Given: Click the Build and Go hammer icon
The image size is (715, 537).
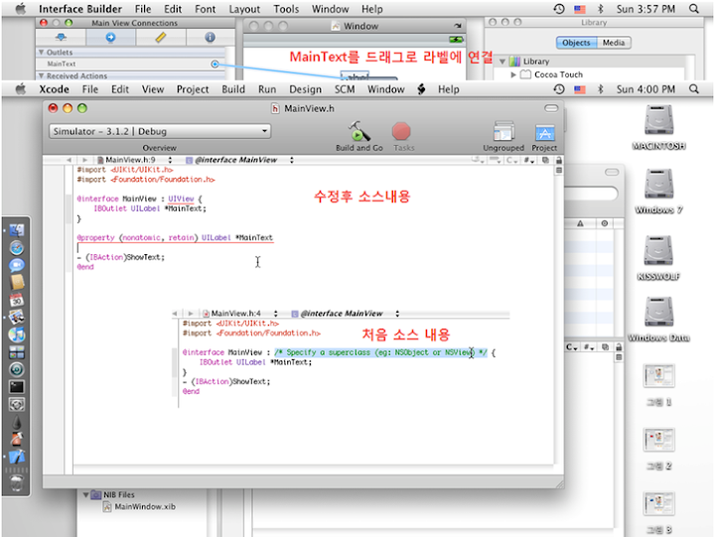Looking at the screenshot, I should click(359, 131).
